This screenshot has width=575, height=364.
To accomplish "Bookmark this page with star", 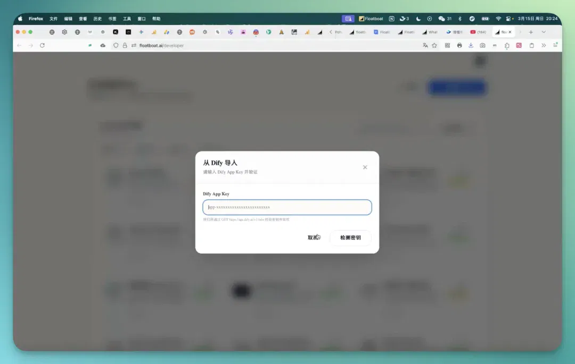I will click(434, 45).
